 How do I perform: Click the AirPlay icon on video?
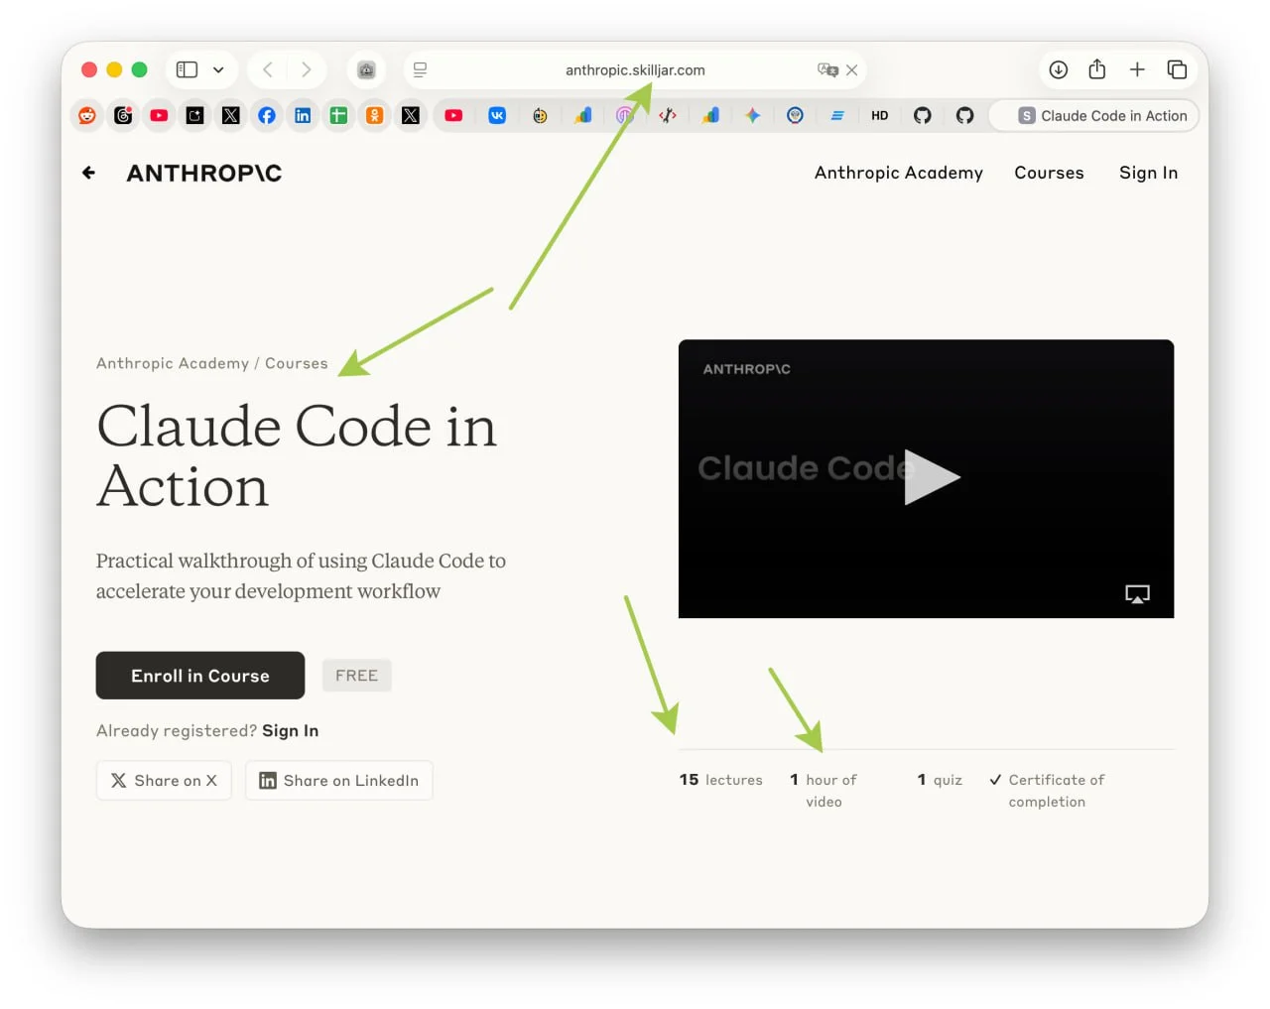click(x=1137, y=593)
